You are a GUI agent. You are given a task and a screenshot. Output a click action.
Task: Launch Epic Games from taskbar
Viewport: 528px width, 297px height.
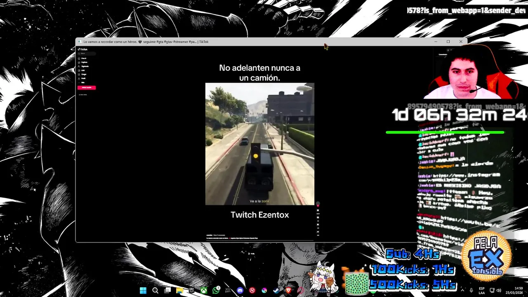pyautogui.click(x=191, y=291)
